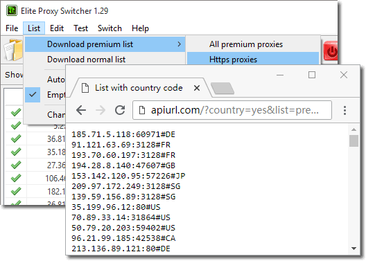Viewport: 366px width, 261px height.
Task: Click proxy line 209.97.172.249:3128#SG
Action: [126, 186]
